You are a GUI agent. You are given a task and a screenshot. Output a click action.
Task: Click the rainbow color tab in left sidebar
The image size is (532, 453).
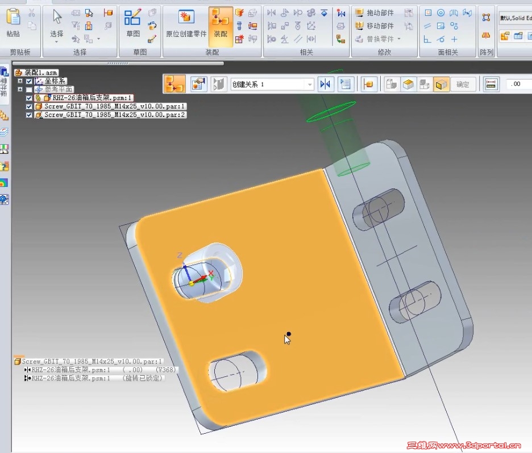click(4, 183)
